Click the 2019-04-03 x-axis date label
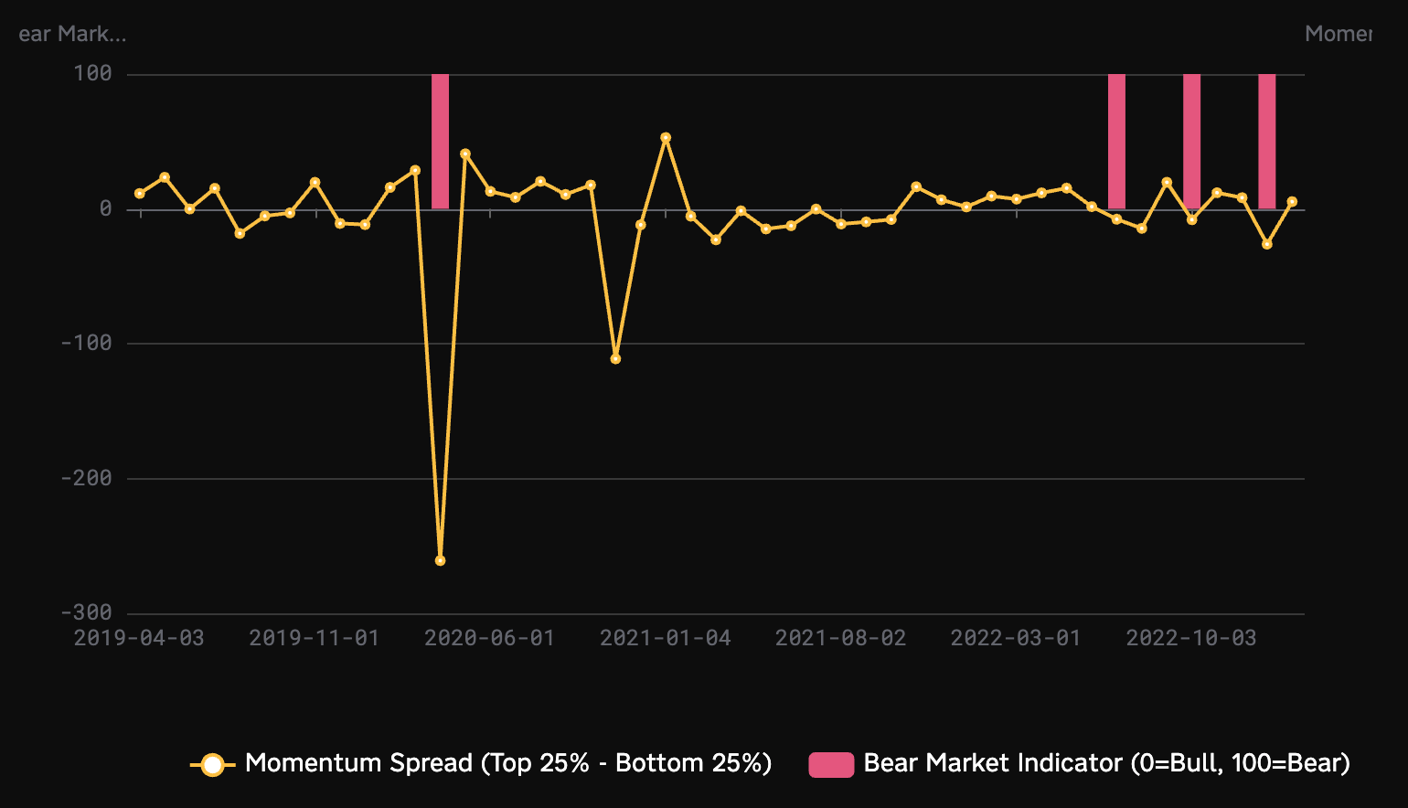Viewport: 1408px width, 808px height. [139, 638]
